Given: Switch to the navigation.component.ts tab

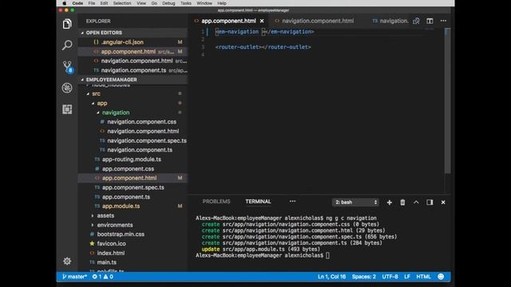Looking at the screenshot, I should pyautogui.click(x=390, y=21).
